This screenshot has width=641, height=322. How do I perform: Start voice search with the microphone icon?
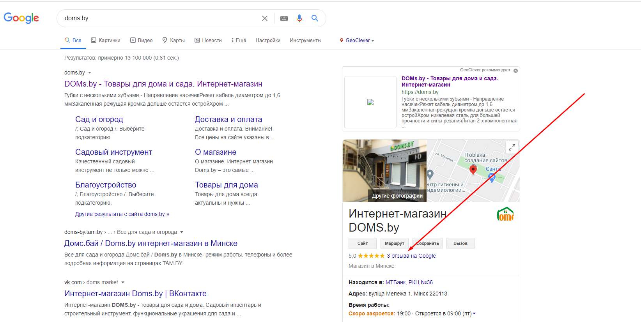[299, 18]
